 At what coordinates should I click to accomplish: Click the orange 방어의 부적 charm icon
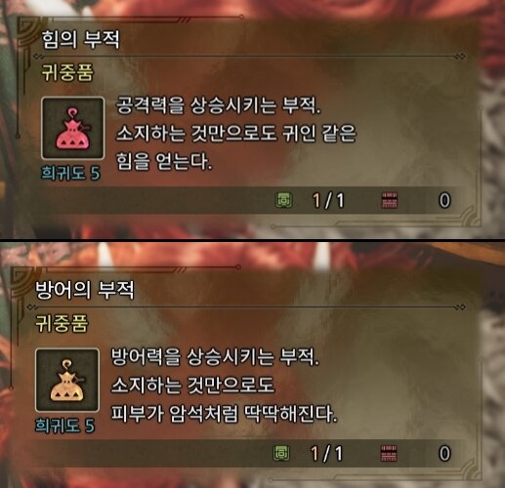point(67,380)
